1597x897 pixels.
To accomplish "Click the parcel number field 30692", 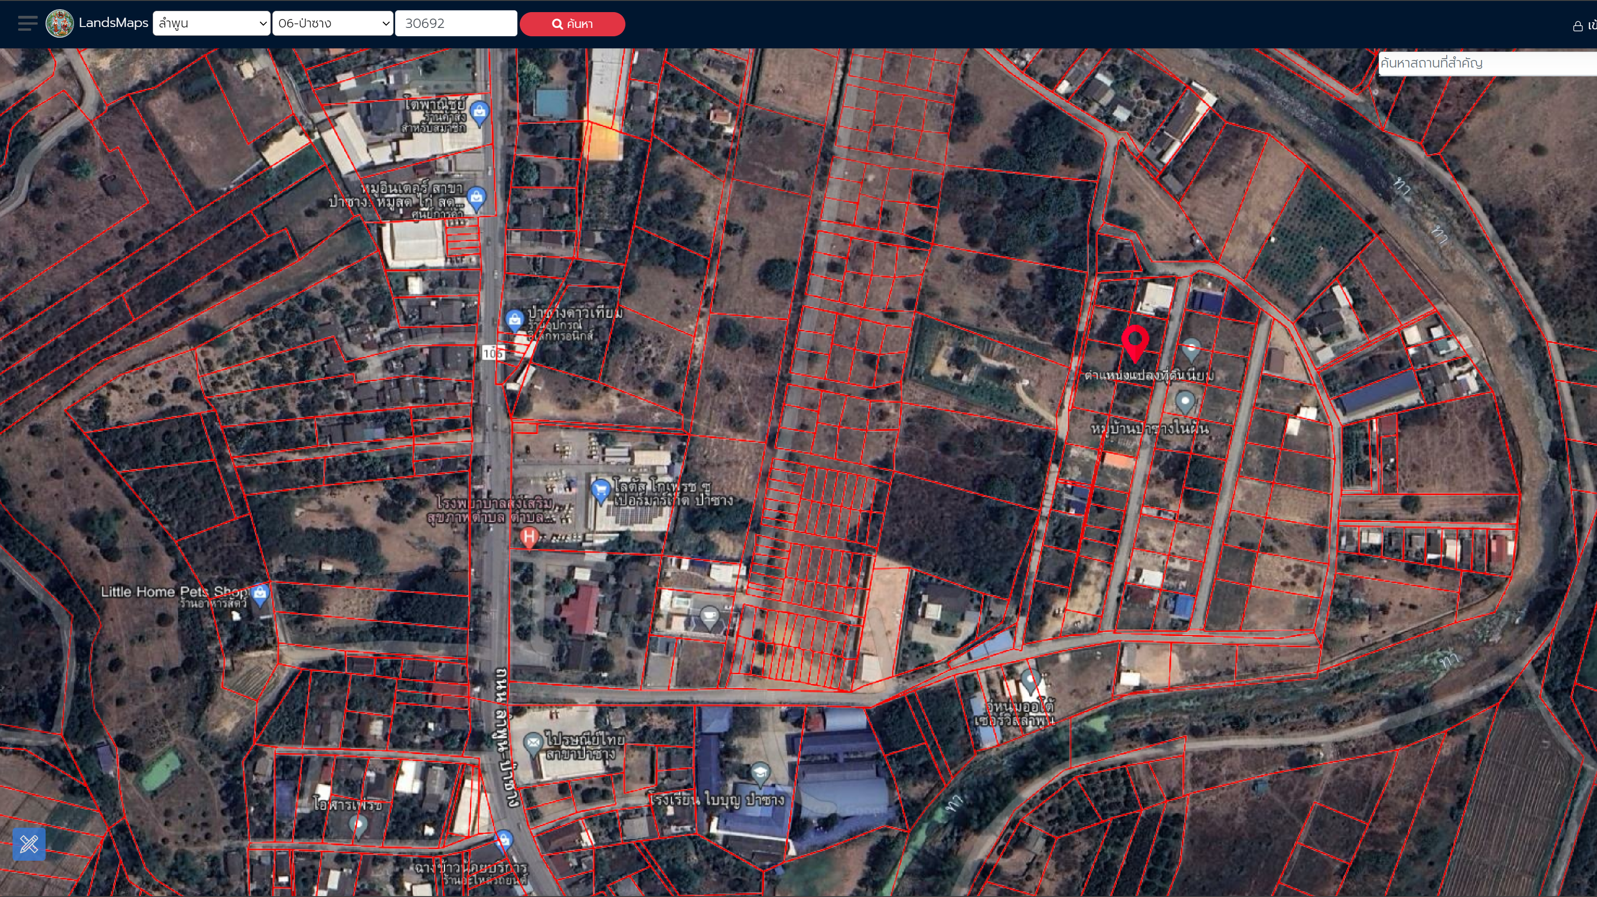I will point(456,24).
